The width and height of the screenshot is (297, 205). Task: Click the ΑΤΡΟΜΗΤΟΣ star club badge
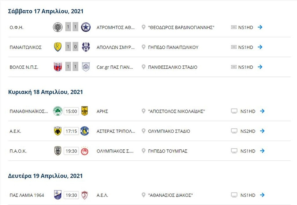pyautogui.click(x=86, y=27)
